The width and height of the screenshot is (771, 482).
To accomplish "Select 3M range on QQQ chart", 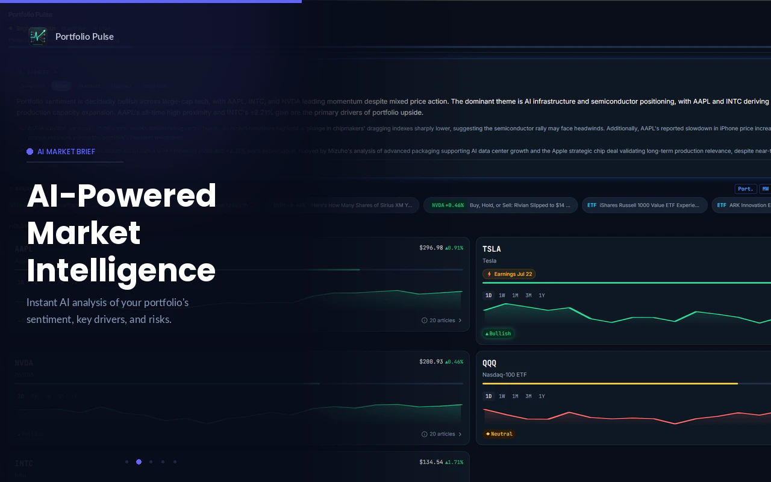I will tap(528, 396).
